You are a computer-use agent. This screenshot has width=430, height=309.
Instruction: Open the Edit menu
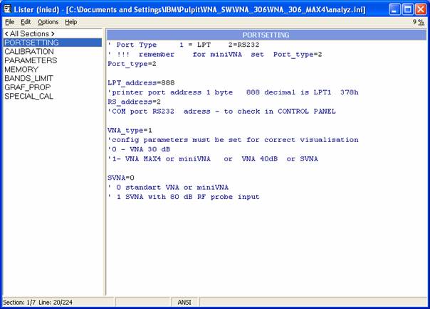click(x=26, y=22)
